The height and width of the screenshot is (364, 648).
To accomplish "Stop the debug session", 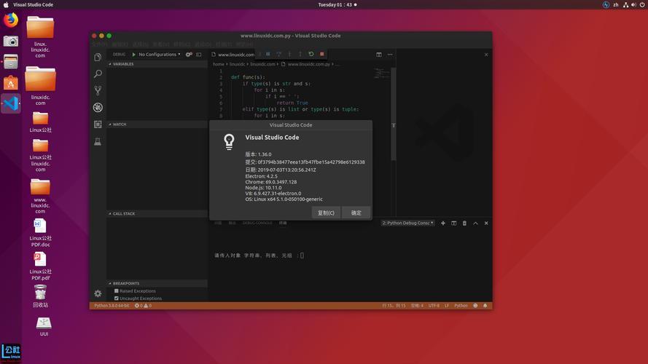I will click(321, 54).
